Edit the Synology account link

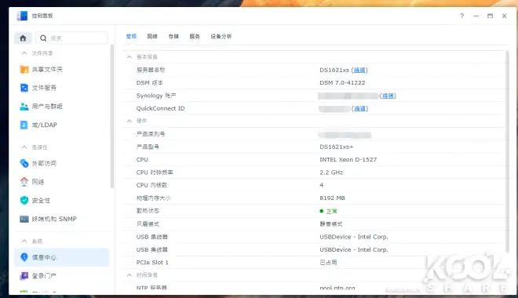[x=388, y=96]
